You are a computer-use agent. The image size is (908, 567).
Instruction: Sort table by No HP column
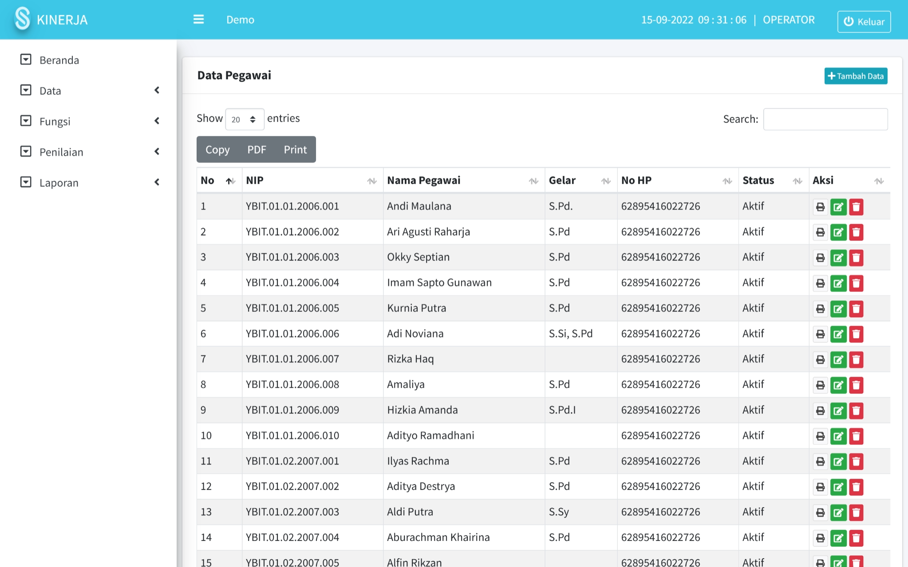(x=678, y=181)
